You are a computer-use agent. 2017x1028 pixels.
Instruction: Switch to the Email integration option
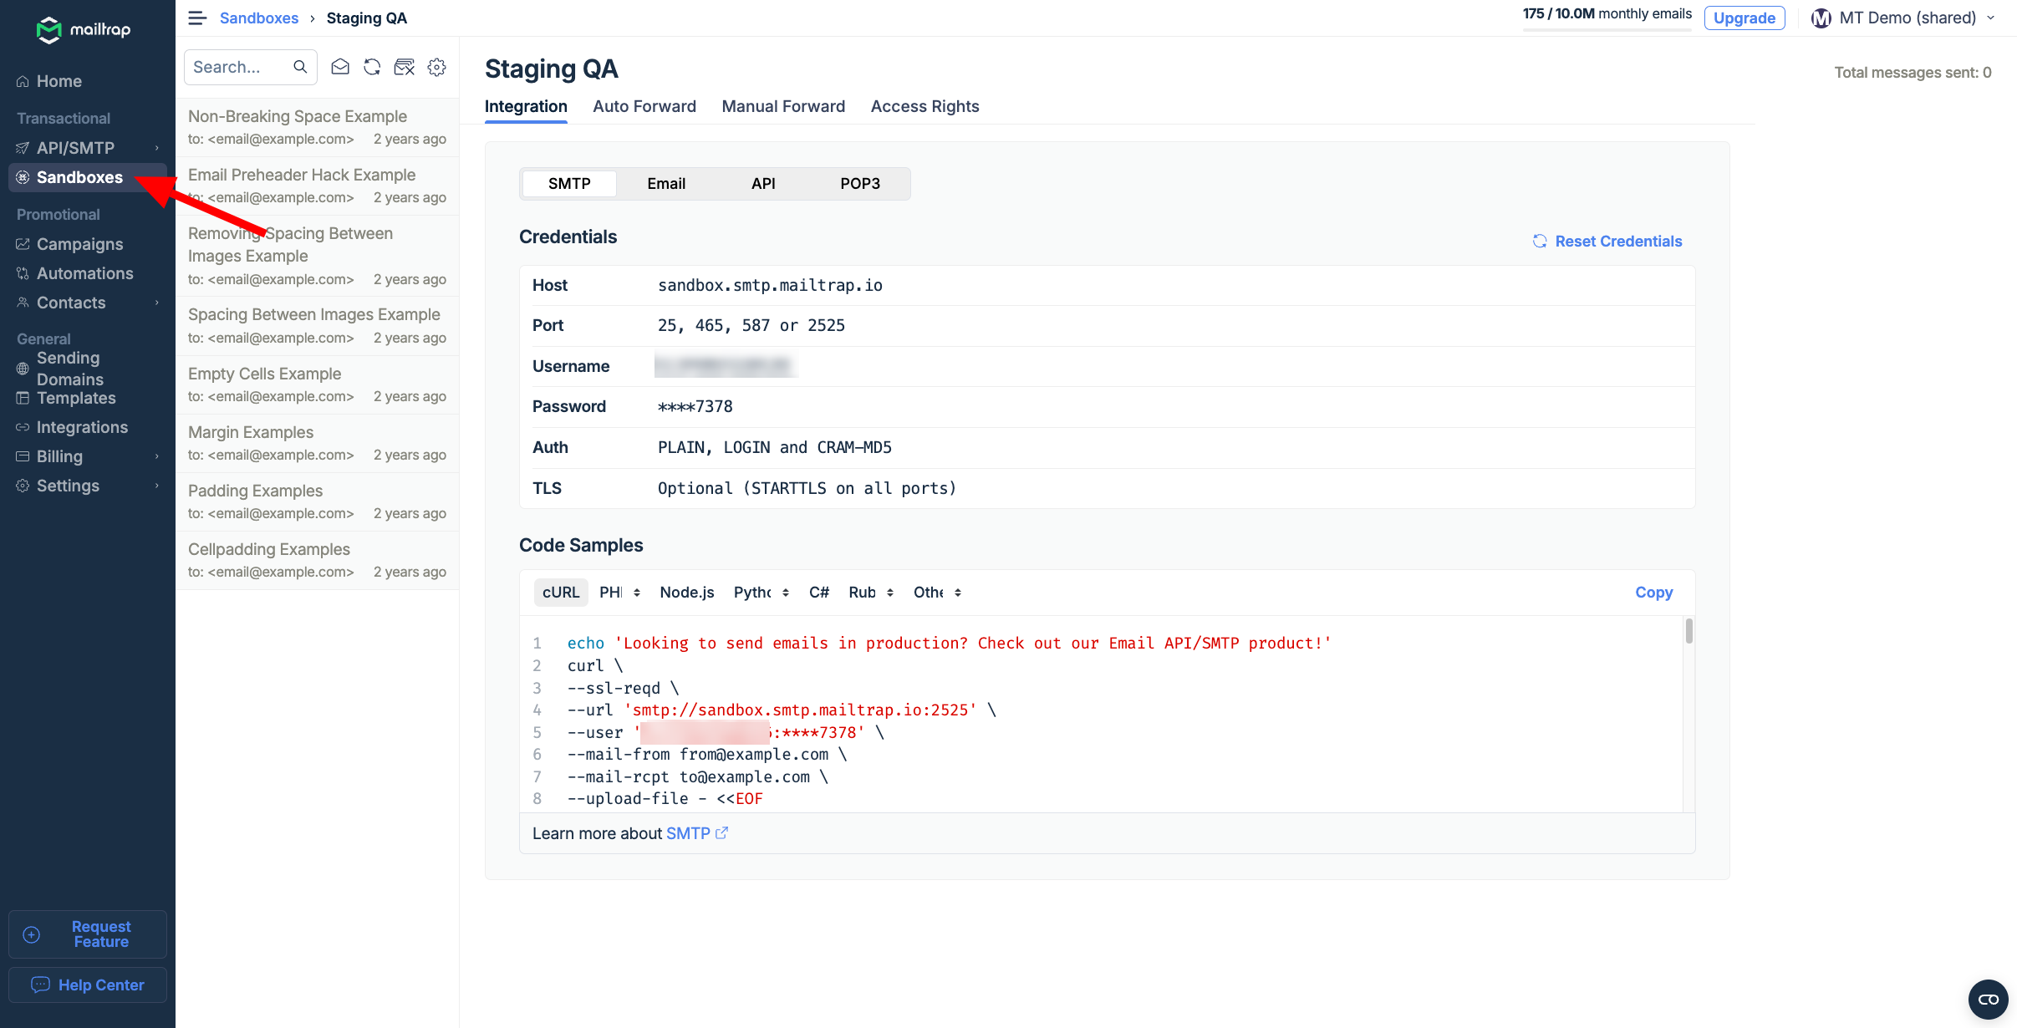point(665,183)
